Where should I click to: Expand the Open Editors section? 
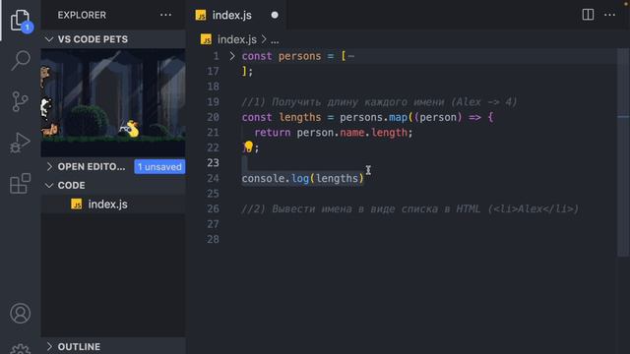(x=49, y=166)
